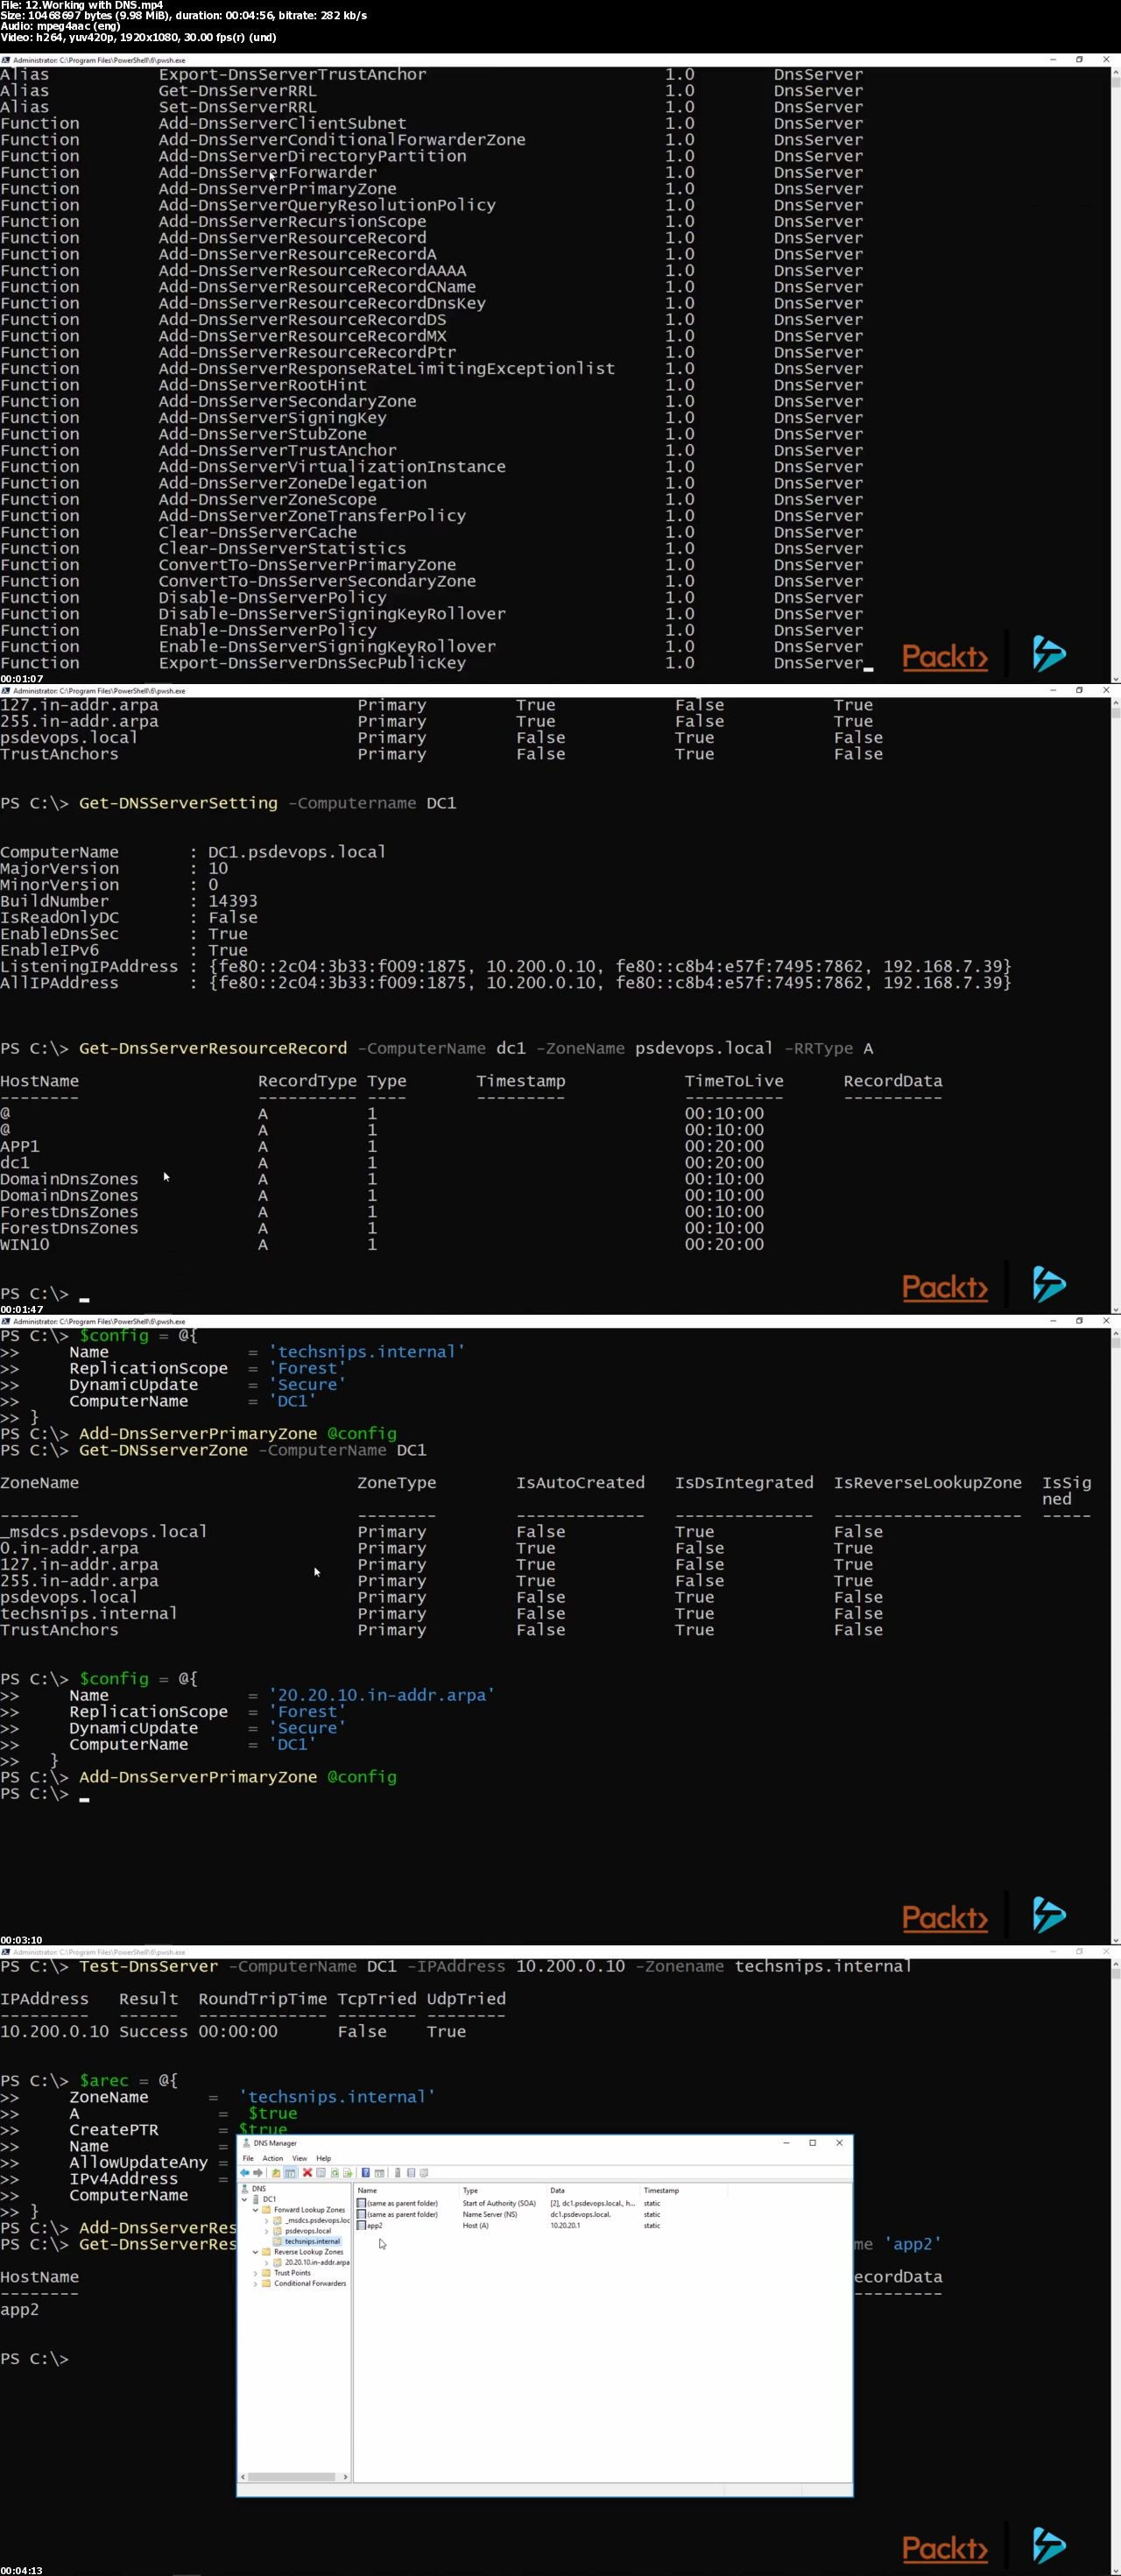Click the '20.20.10.in-addr.arpa' string in $config
Viewport: 1121px width, 2576px height.
(381, 1696)
